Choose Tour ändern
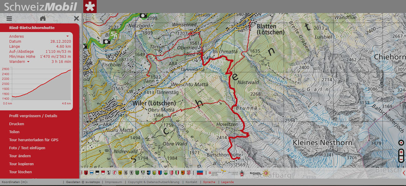This screenshot has height=186, width=406. pyautogui.click(x=20, y=156)
